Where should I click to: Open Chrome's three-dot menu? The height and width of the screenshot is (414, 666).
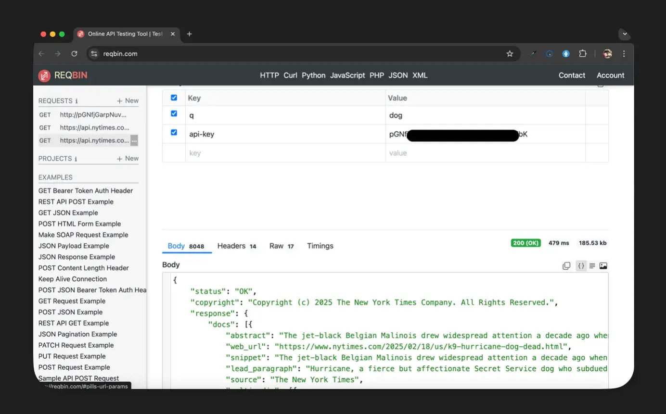click(624, 54)
